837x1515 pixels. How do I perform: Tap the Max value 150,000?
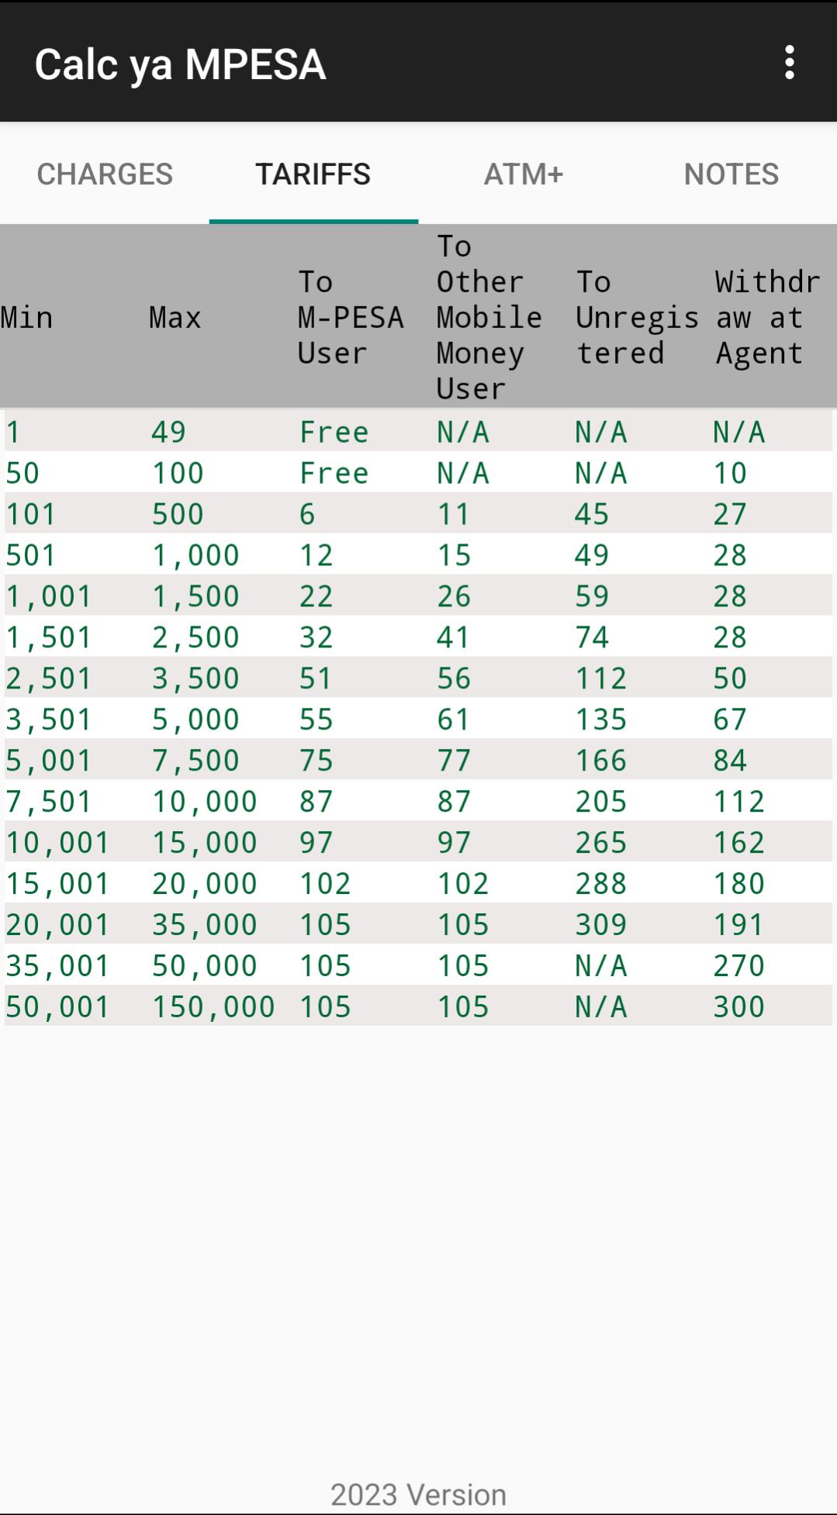[x=213, y=1006]
